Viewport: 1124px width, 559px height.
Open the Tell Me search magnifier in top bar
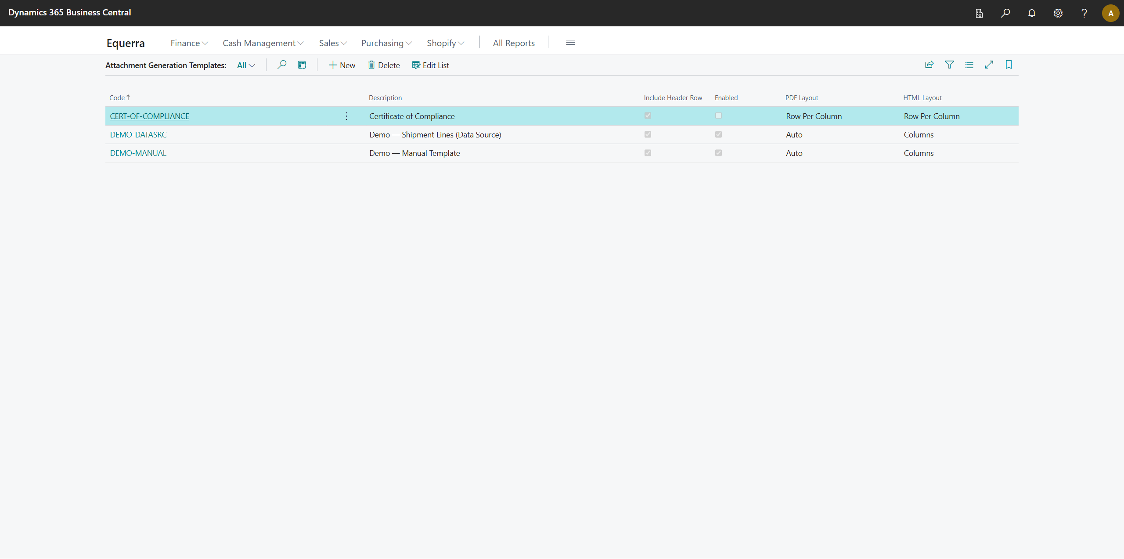tap(1005, 13)
